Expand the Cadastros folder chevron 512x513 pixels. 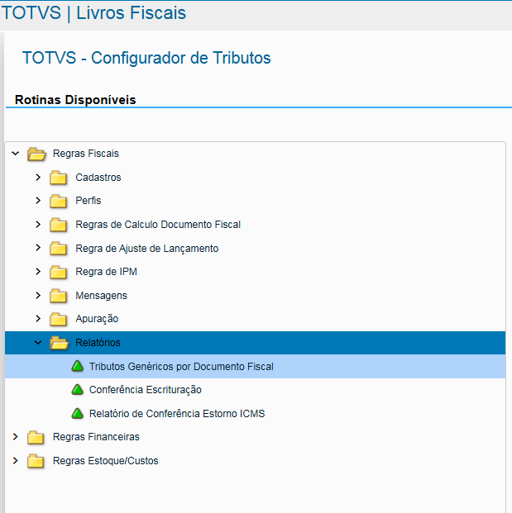pyautogui.click(x=38, y=177)
